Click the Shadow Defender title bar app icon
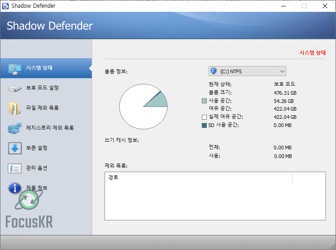Screen dimensions: 336x250 pyautogui.click(x=5, y=6)
